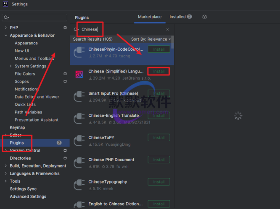280x209 pixels.
Task: Expand Build, Execution, Deployment node
Action: 6,166
